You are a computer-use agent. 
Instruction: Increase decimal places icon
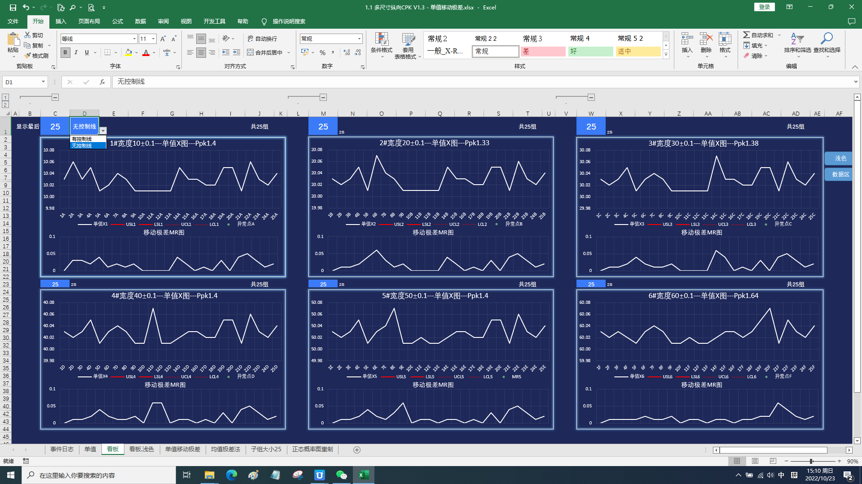click(x=347, y=52)
